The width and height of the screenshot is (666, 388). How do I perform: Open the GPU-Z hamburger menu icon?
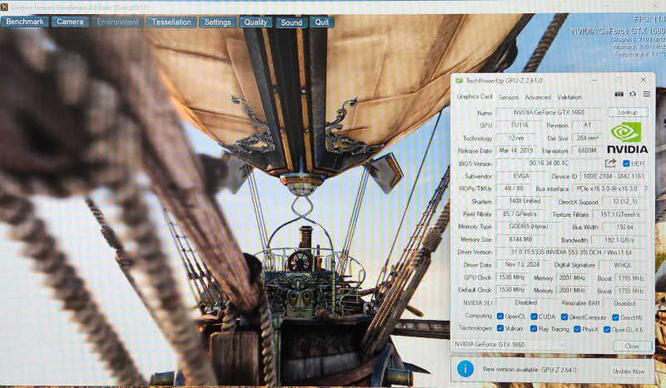coord(646,94)
